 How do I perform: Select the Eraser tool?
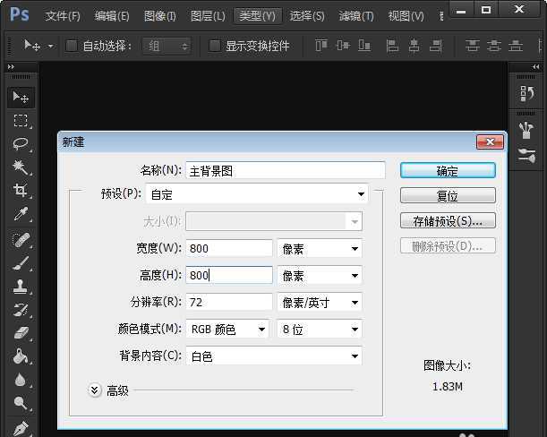tap(21, 333)
